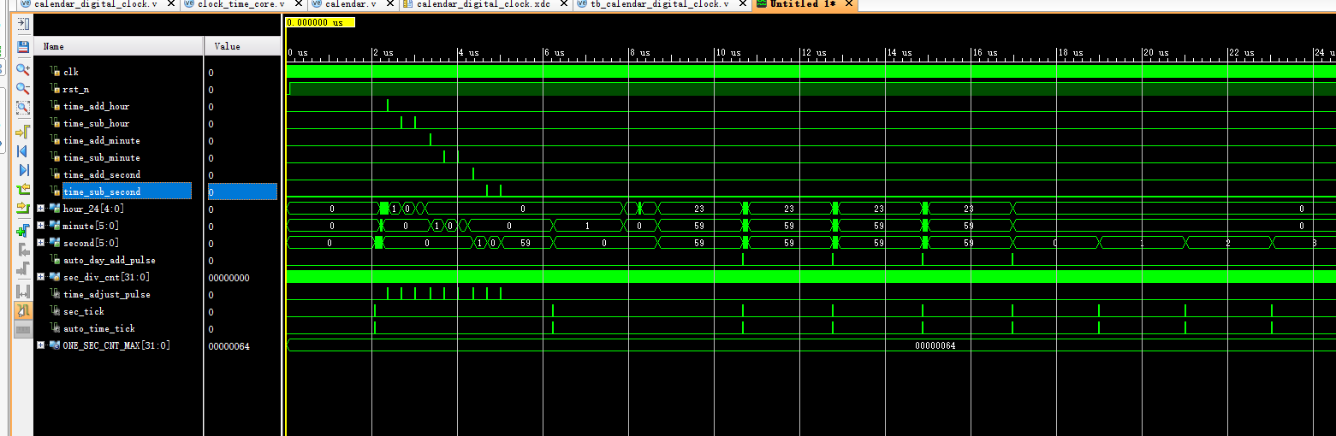This screenshot has height=436, width=1336.
Task: Click the 12 us mark on time ruler
Action: coord(814,52)
